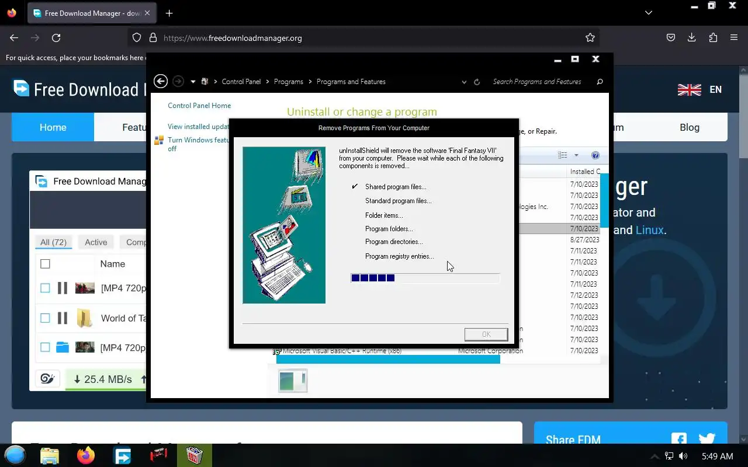The image size is (748, 467).
Task: Select the Free Download Manager browser tab
Action: coord(92,13)
